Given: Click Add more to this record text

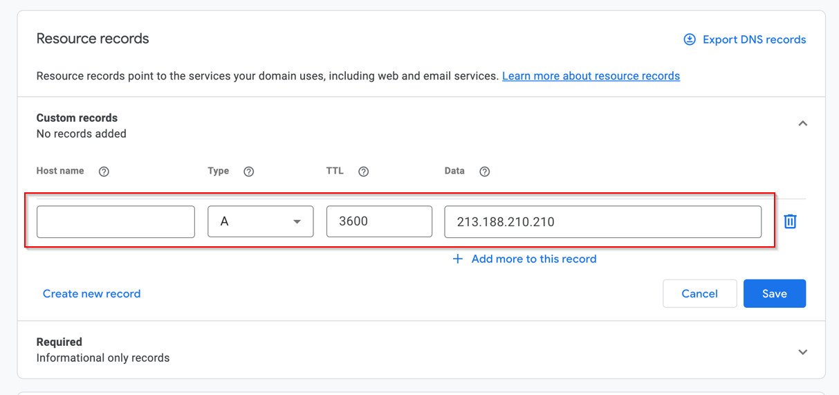Looking at the screenshot, I should (x=533, y=259).
